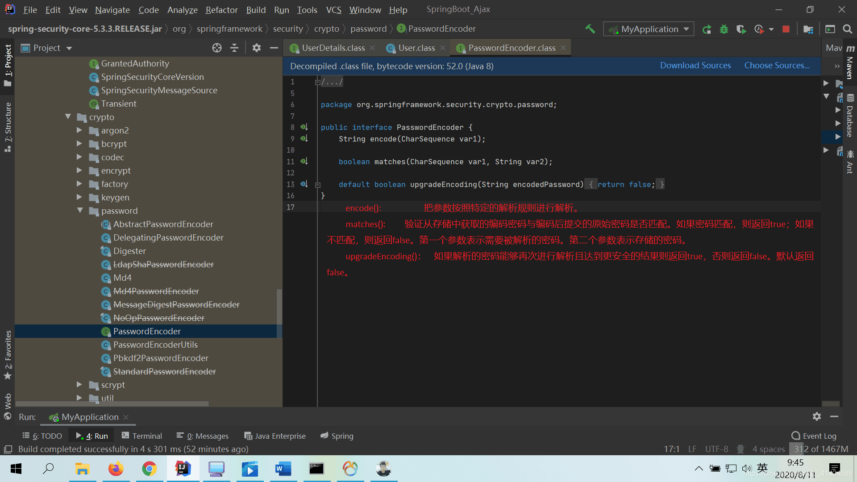Open the Project tool window button

tap(8, 66)
